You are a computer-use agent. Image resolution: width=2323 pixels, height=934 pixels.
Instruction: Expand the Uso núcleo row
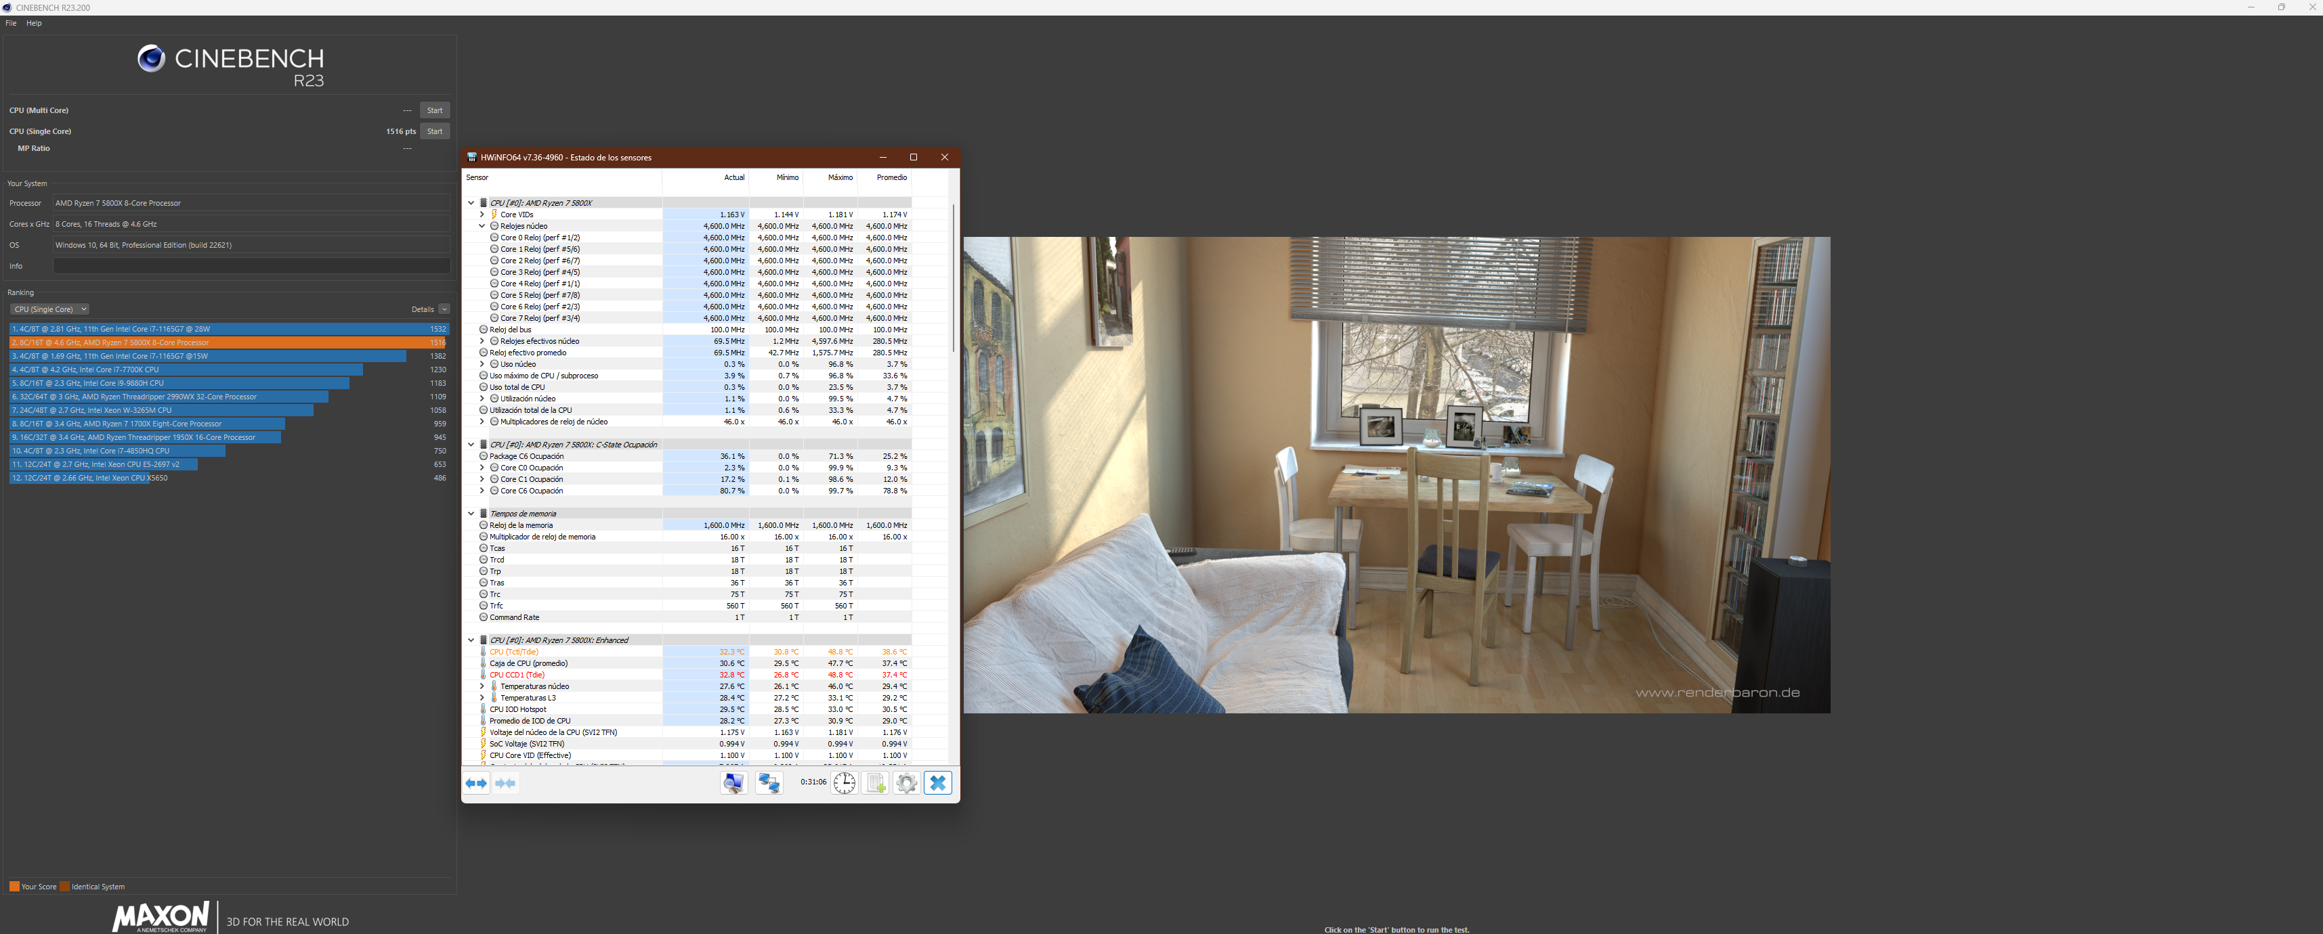pos(482,364)
